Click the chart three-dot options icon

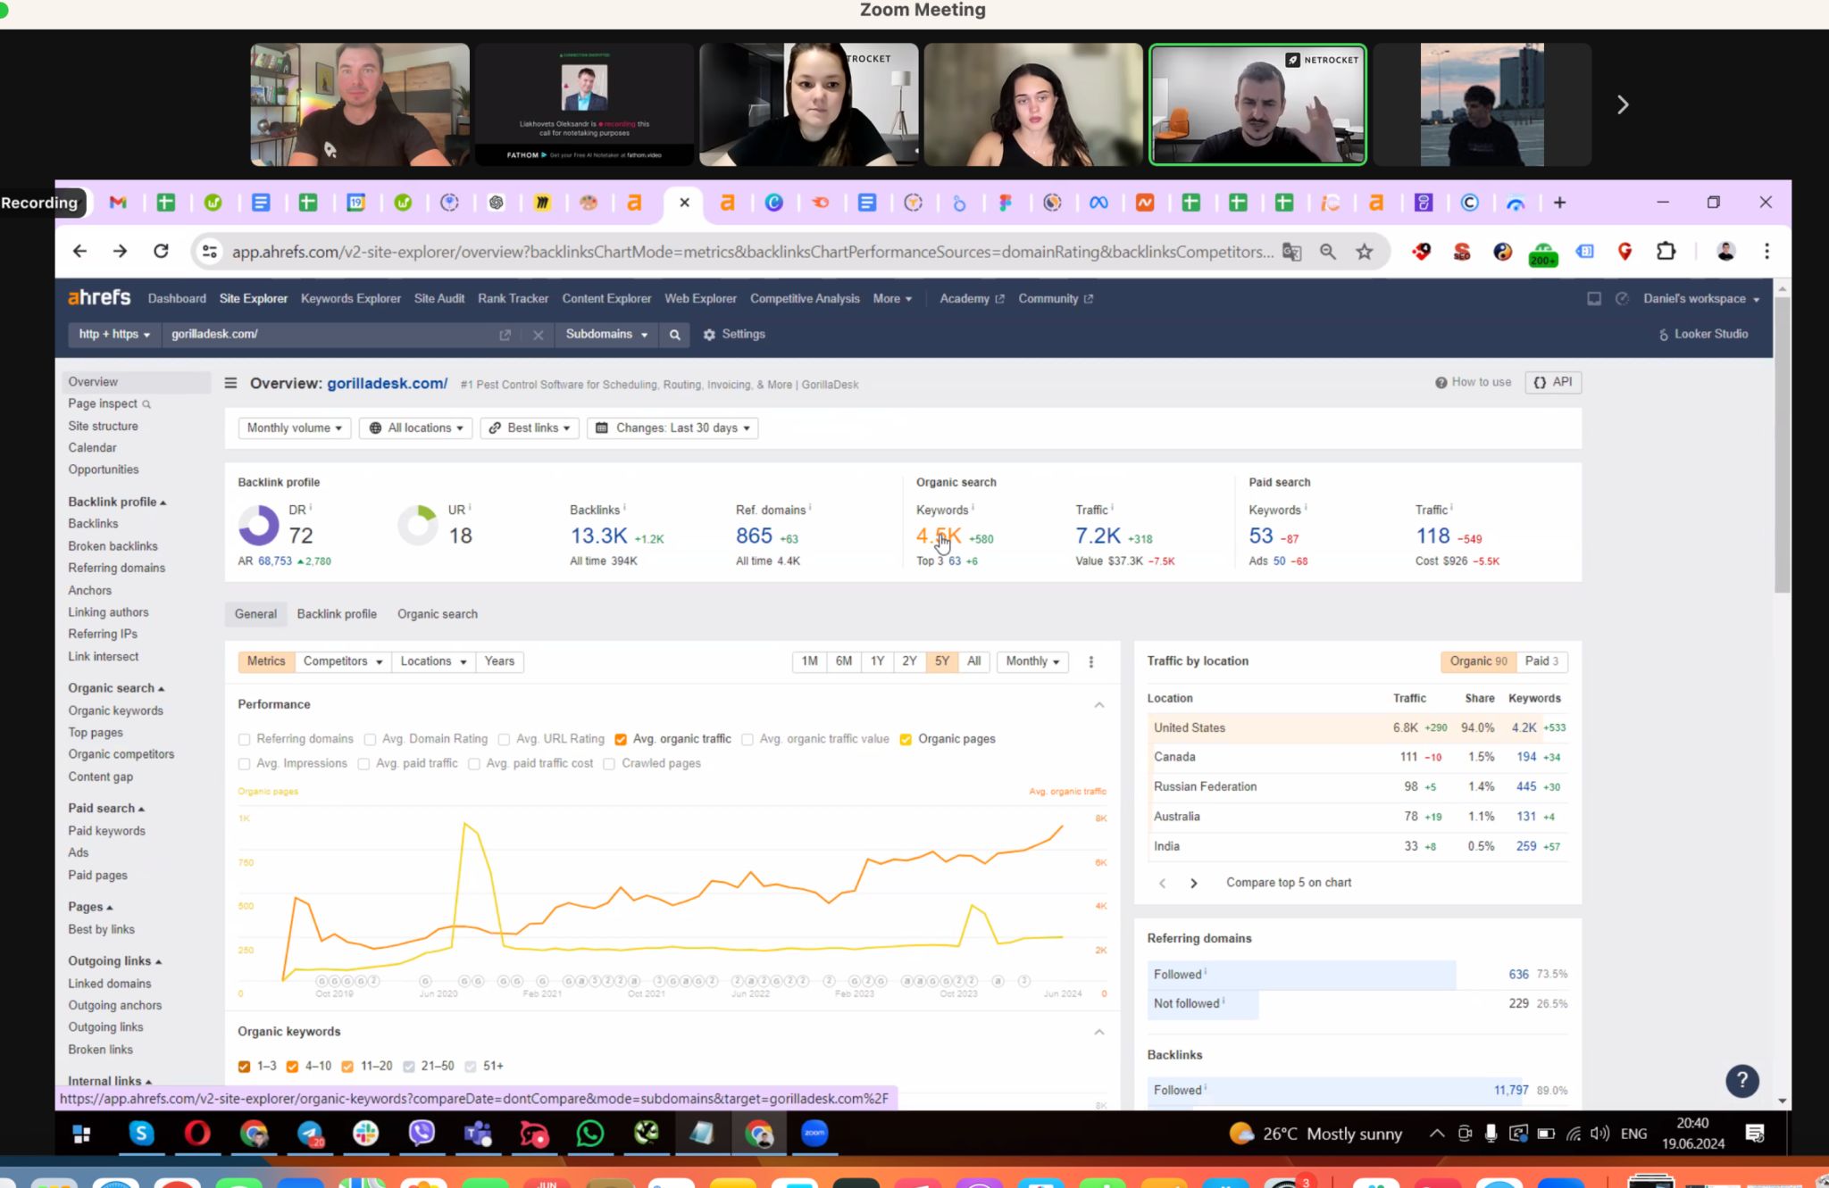pyautogui.click(x=1090, y=661)
